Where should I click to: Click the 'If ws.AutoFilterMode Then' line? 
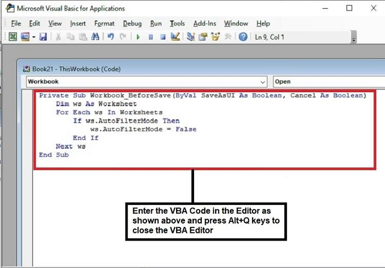pyautogui.click(x=126, y=121)
